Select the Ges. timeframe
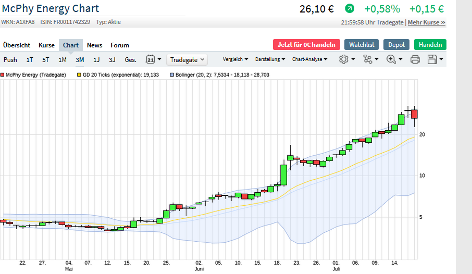 tap(130, 59)
